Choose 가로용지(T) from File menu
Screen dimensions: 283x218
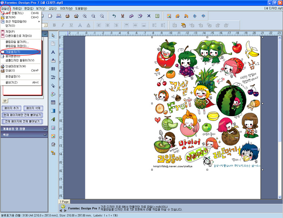click(x=21, y=52)
